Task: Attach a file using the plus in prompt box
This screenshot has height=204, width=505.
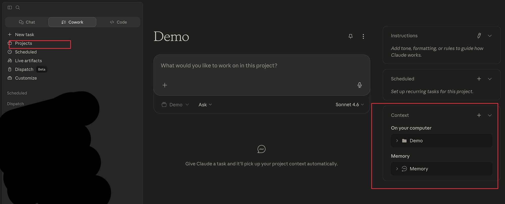Action: pos(165,85)
